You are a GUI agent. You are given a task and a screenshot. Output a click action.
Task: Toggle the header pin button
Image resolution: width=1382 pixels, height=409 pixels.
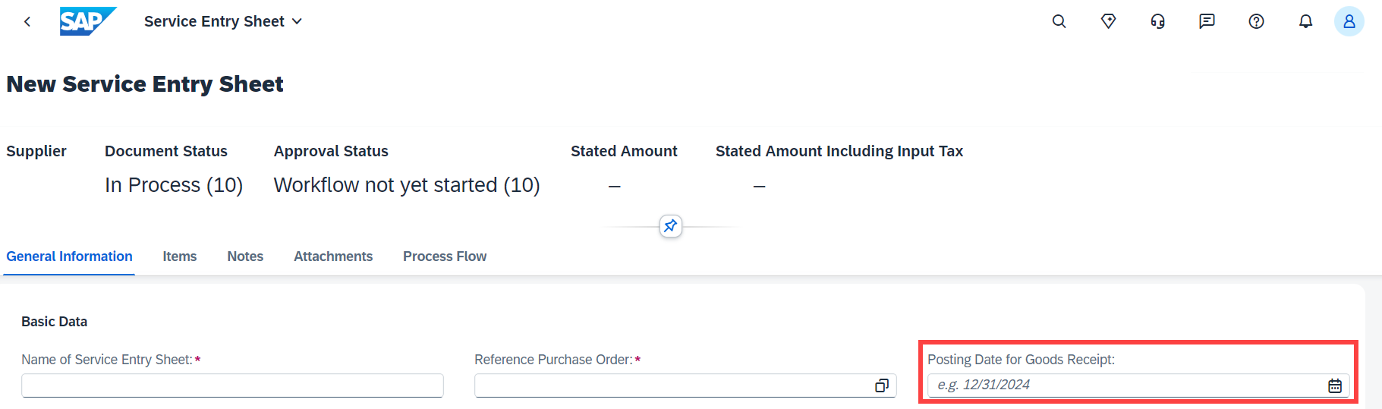point(671,226)
